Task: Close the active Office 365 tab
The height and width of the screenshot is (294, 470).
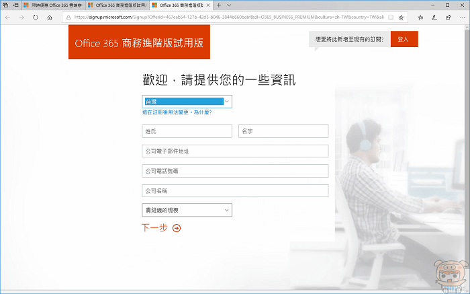Action: 208,5
